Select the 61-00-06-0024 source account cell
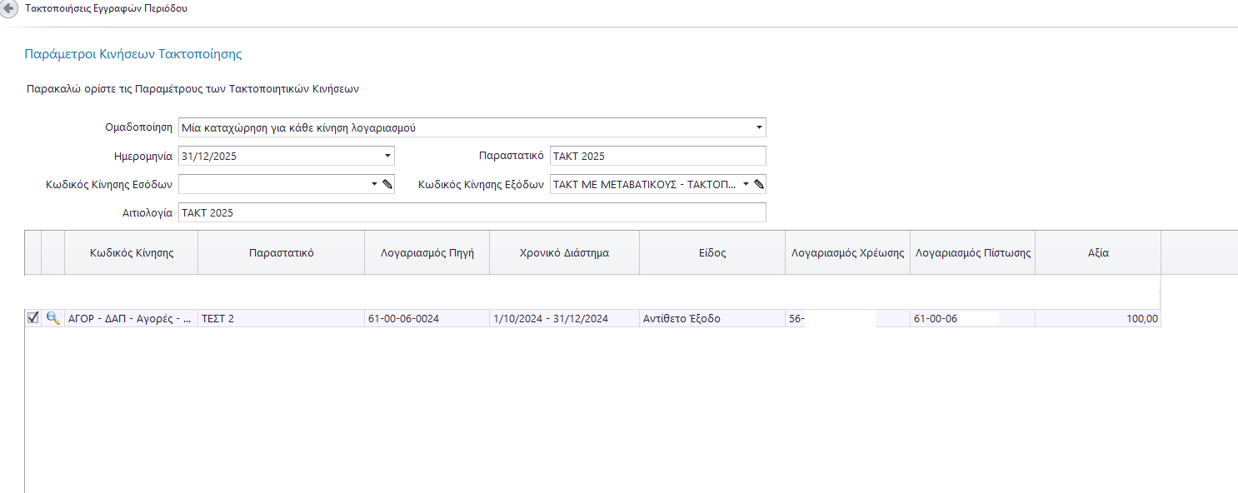Screen dimensions: 1238x493 pyautogui.click(x=427, y=319)
